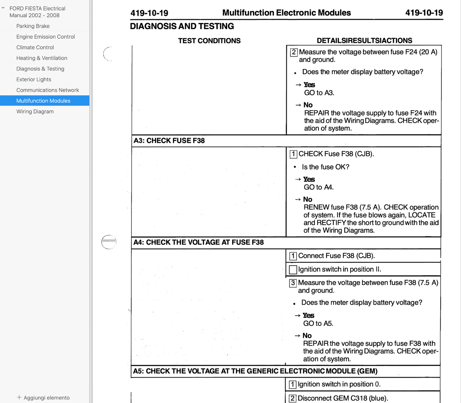Open the Wiring Diagram section
461x403 pixels.
[x=35, y=112]
